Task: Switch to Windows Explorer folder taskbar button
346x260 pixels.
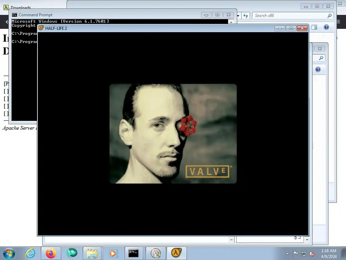Action: tap(92, 253)
